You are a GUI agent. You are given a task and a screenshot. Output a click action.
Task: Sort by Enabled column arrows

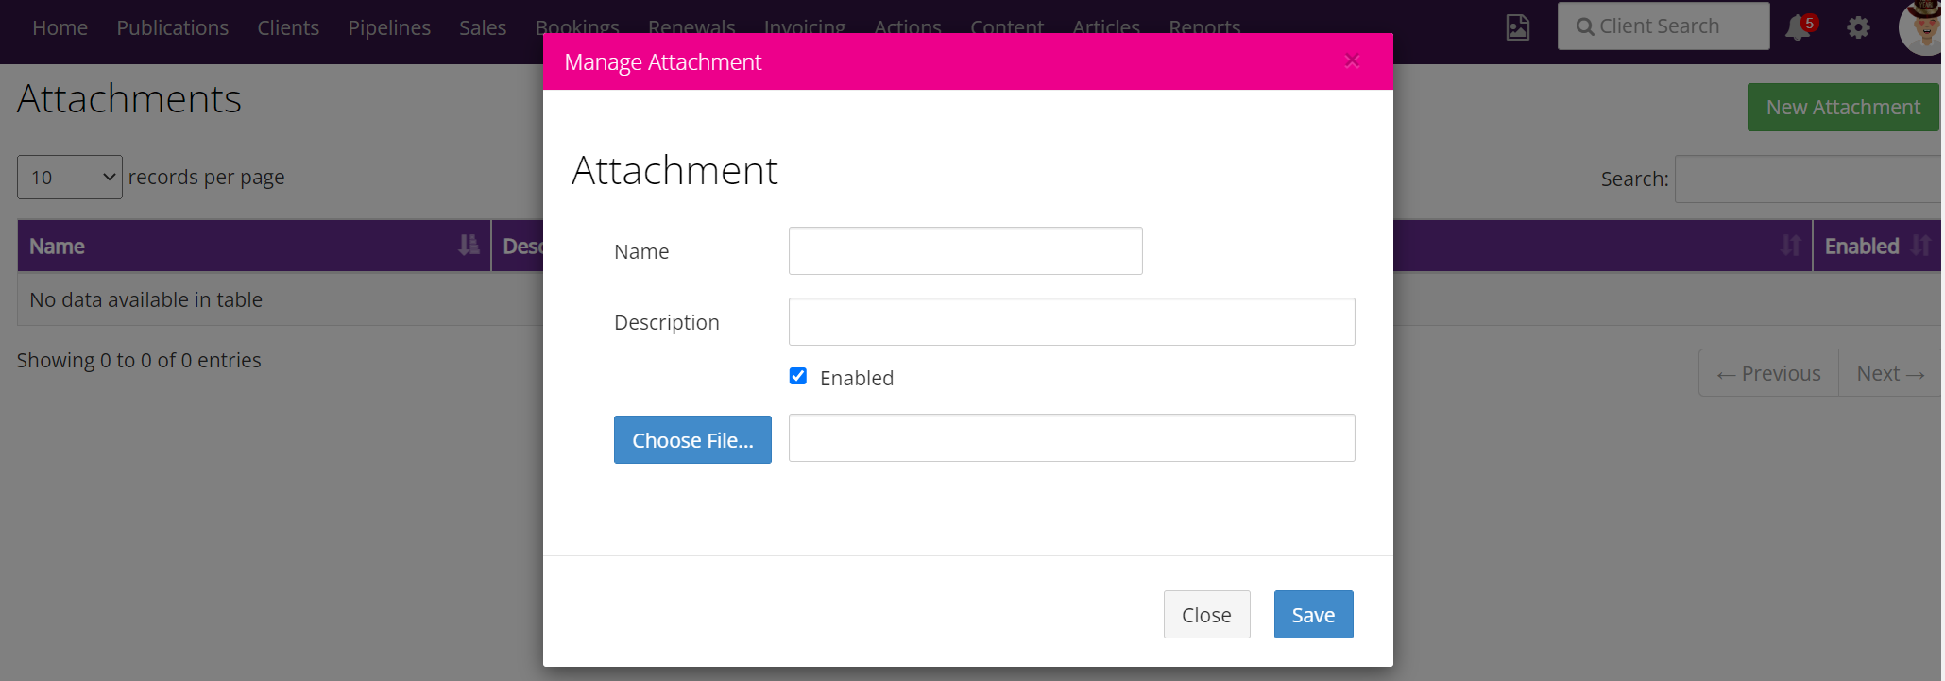tap(1920, 246)
